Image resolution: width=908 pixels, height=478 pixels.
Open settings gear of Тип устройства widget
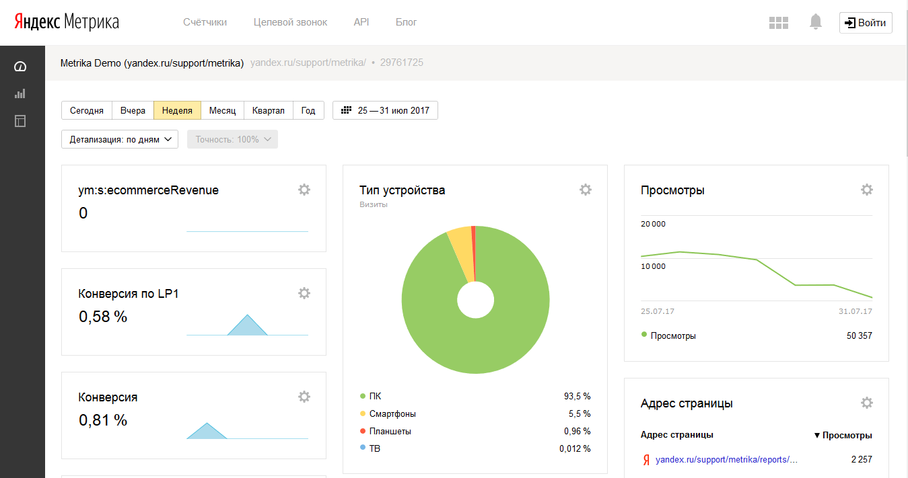click(x=586, y=190)
